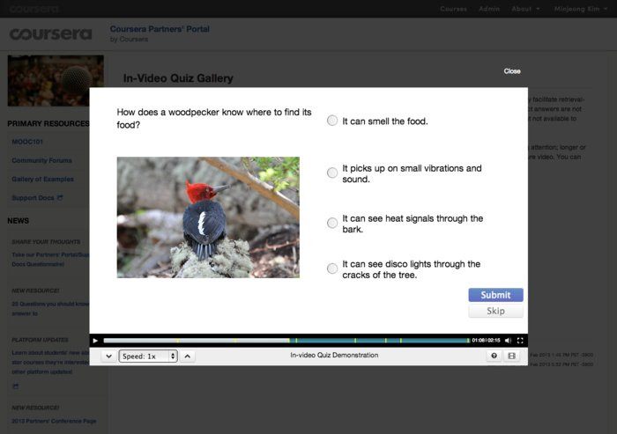This screenshot has height=434, width=617.
Task: Seek within the video progress bar
Action: [x=286, y=341]
